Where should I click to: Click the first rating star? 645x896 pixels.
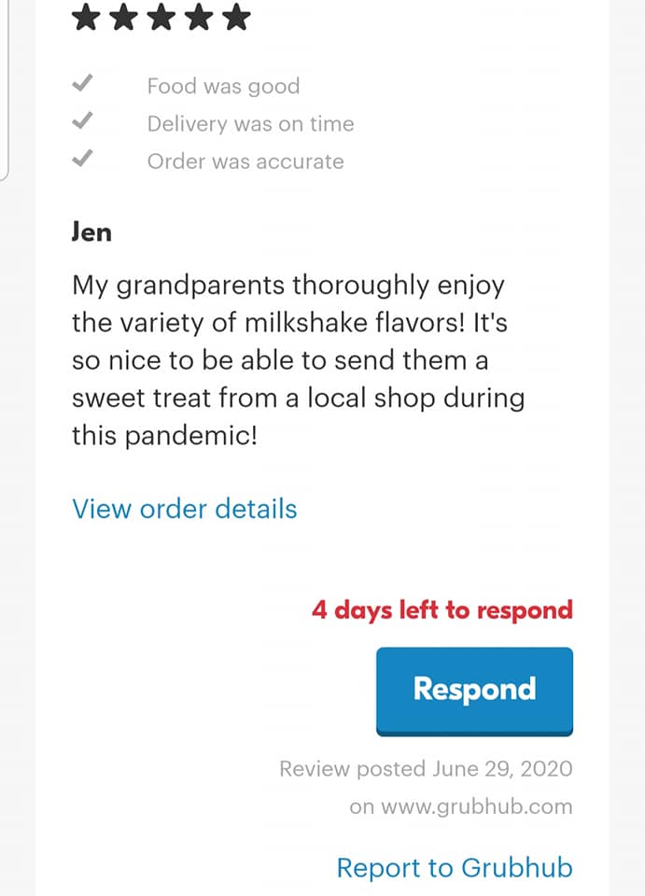[86, 16]
